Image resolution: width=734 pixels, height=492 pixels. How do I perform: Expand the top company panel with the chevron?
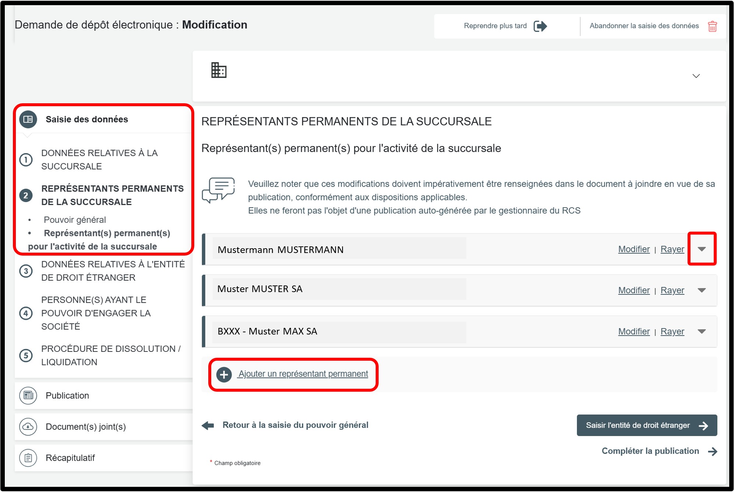pyautogui.click(x=696, y=76)
